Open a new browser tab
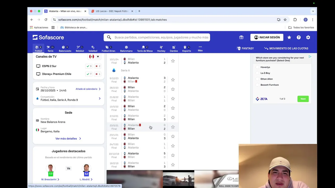 (x=139, y=11)
